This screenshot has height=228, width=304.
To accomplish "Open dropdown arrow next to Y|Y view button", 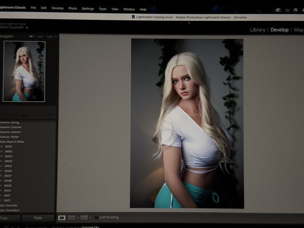I will [90, 218].
